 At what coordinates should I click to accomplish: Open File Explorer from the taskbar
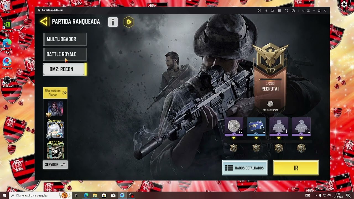click(95, 195)
